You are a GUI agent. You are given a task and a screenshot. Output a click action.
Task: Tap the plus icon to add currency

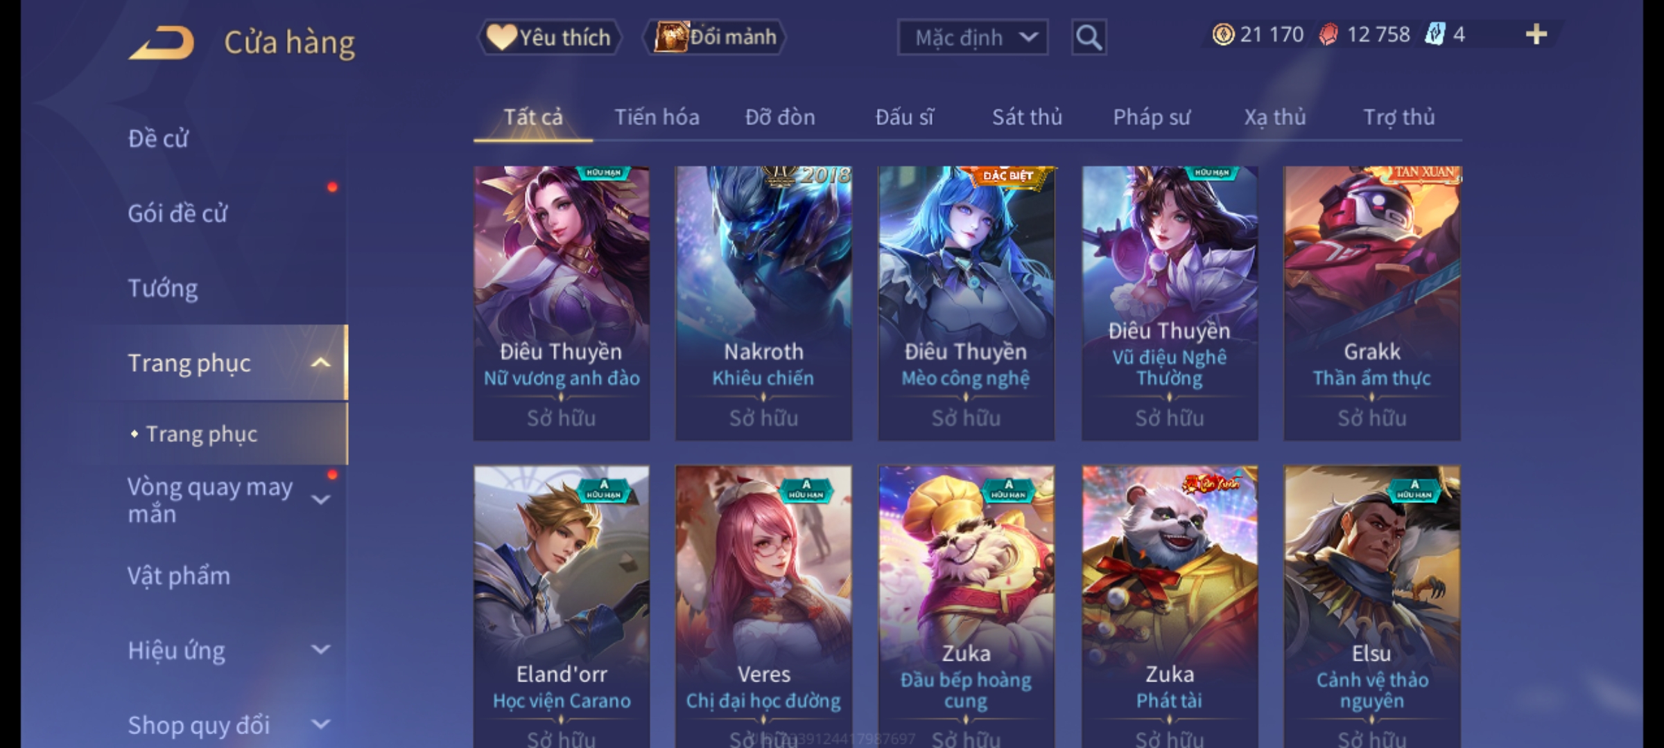point(1536,35)
